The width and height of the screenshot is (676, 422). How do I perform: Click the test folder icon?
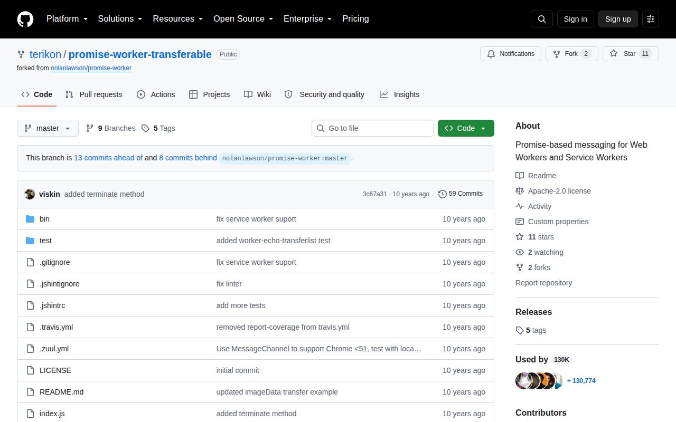30,241
